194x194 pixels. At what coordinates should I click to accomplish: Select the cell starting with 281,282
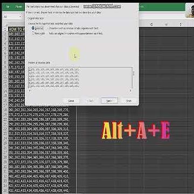pos(42,119)
